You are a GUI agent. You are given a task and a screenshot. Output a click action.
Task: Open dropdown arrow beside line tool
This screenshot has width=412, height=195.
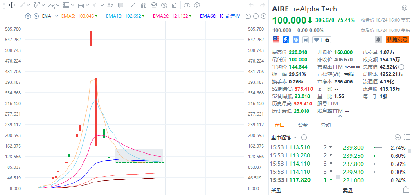click(28, 5)
